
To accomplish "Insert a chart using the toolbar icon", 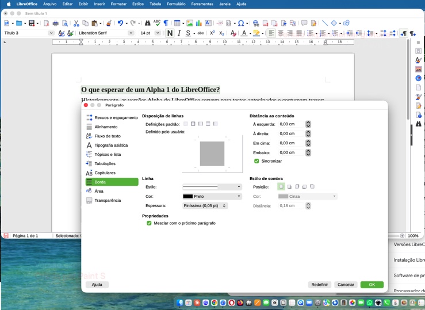I will tap(199, 24).
